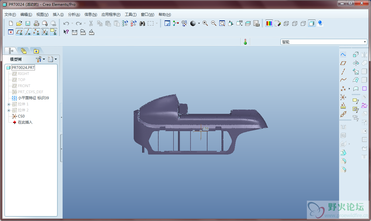Toggle coordinate systems display
371x221 pixels.
pyautogui.click(x=45, y=32)
